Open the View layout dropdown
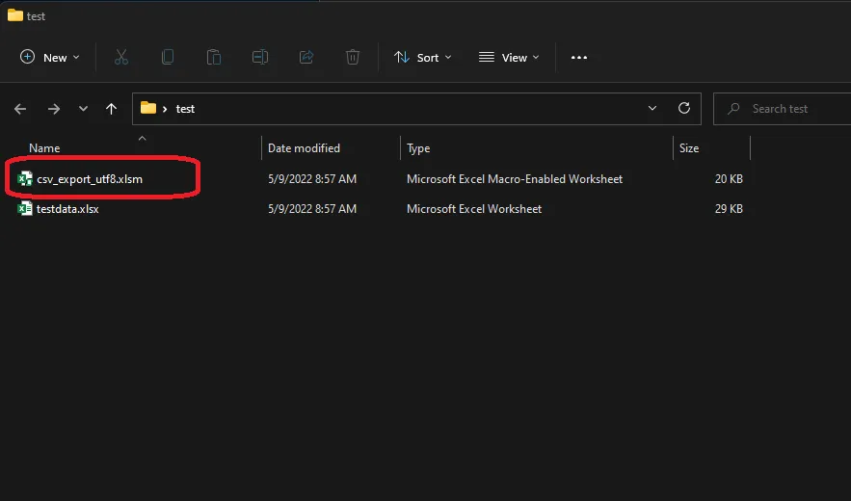The image size is (851, 501). pyautogui.click(x=510, y=58)
